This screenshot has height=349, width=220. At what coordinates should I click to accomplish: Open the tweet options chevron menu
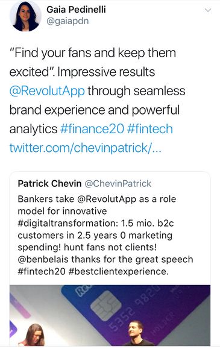[x=208, y=10]
